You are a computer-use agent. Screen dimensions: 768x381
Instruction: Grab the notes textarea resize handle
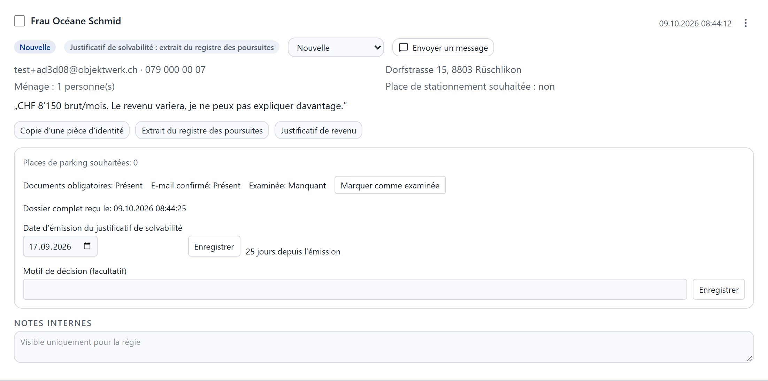point(749,358)
